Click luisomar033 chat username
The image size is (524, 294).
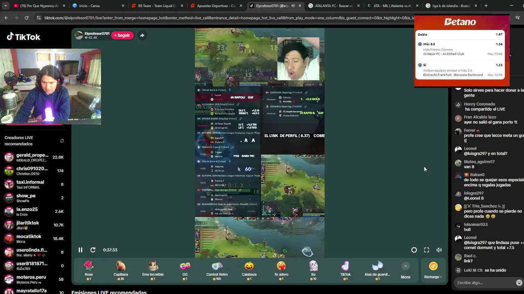(476, 225)
